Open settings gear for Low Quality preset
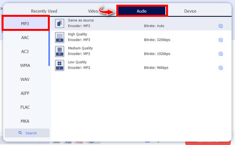The image size is (235, 145). (x=221, y=68)
